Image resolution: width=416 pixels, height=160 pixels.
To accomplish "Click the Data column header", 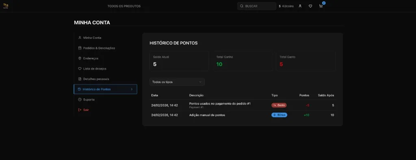I will (154, 95).
